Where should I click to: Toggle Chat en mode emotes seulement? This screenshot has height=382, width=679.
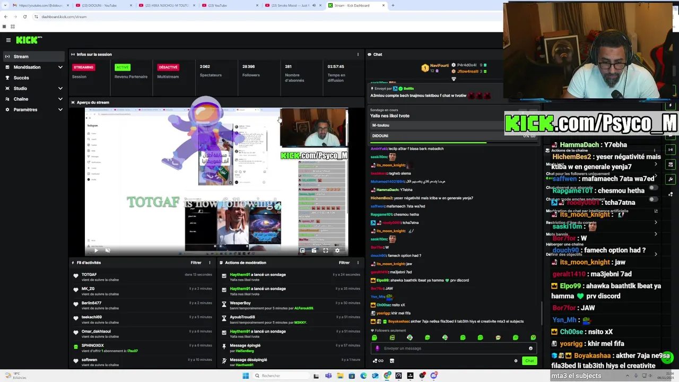pos(652,199)
